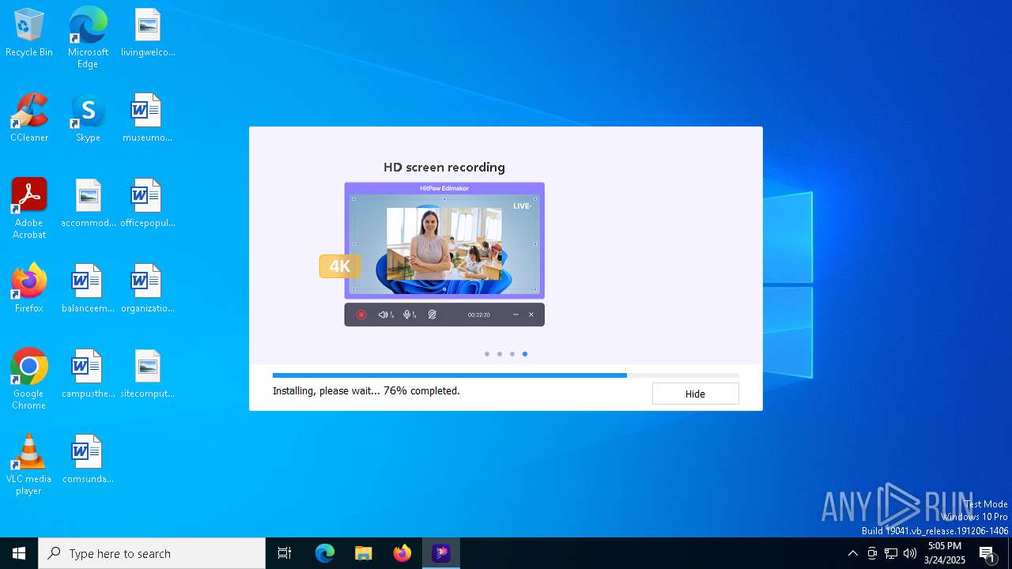Viewport: 1012px width, 569px height.
Task: Click the Meet Now tray icon
Action: tap(872, 553)
